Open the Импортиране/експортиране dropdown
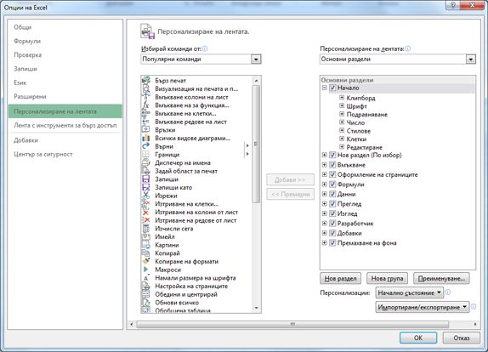This screenshot has height=352, width=488. 423,307
